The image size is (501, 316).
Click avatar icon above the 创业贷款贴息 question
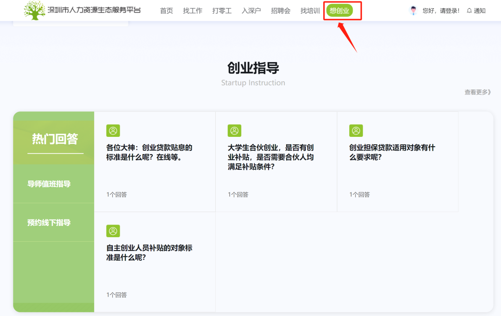click(x=113, y=131)
